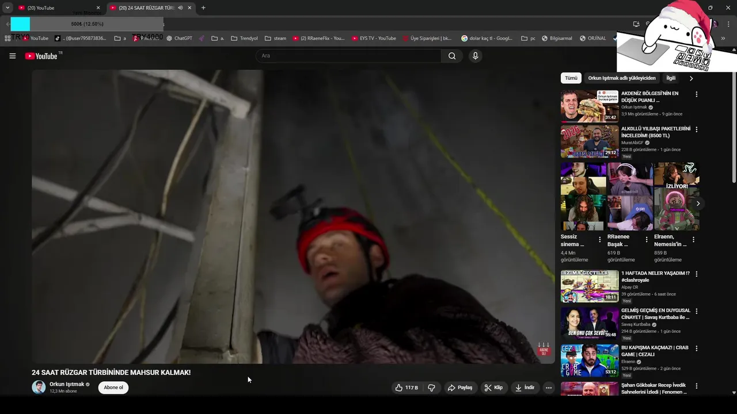Screen dimensions: 737x414
Task: Open the steam bookmark folder
Action: 275,39
